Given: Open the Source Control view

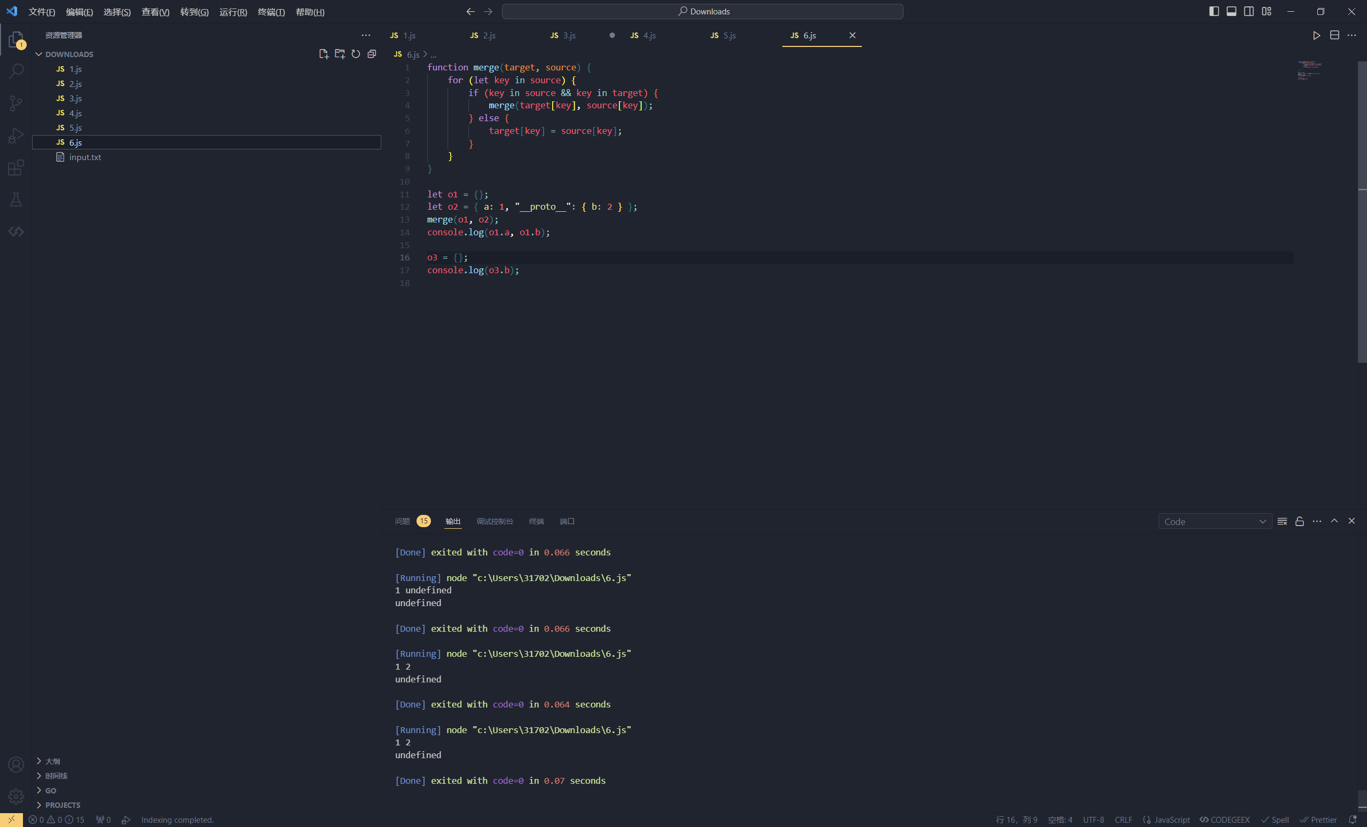Looking at the screenshot, I should 16,103.
